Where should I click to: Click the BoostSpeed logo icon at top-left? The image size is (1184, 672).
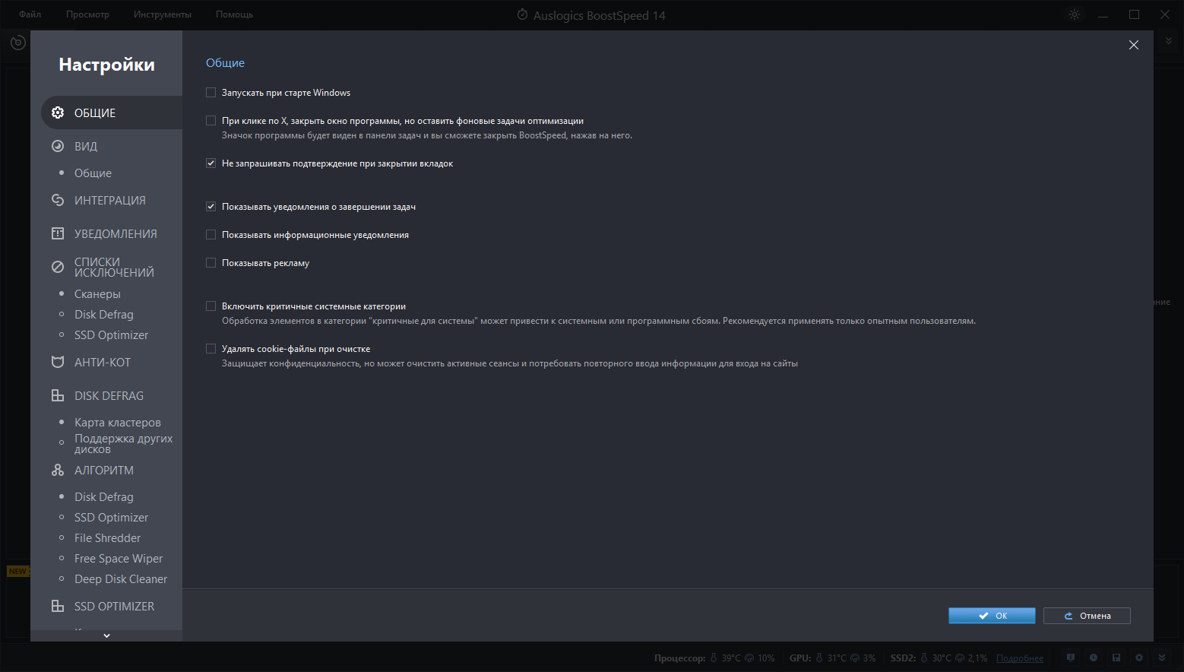(17, 43)
